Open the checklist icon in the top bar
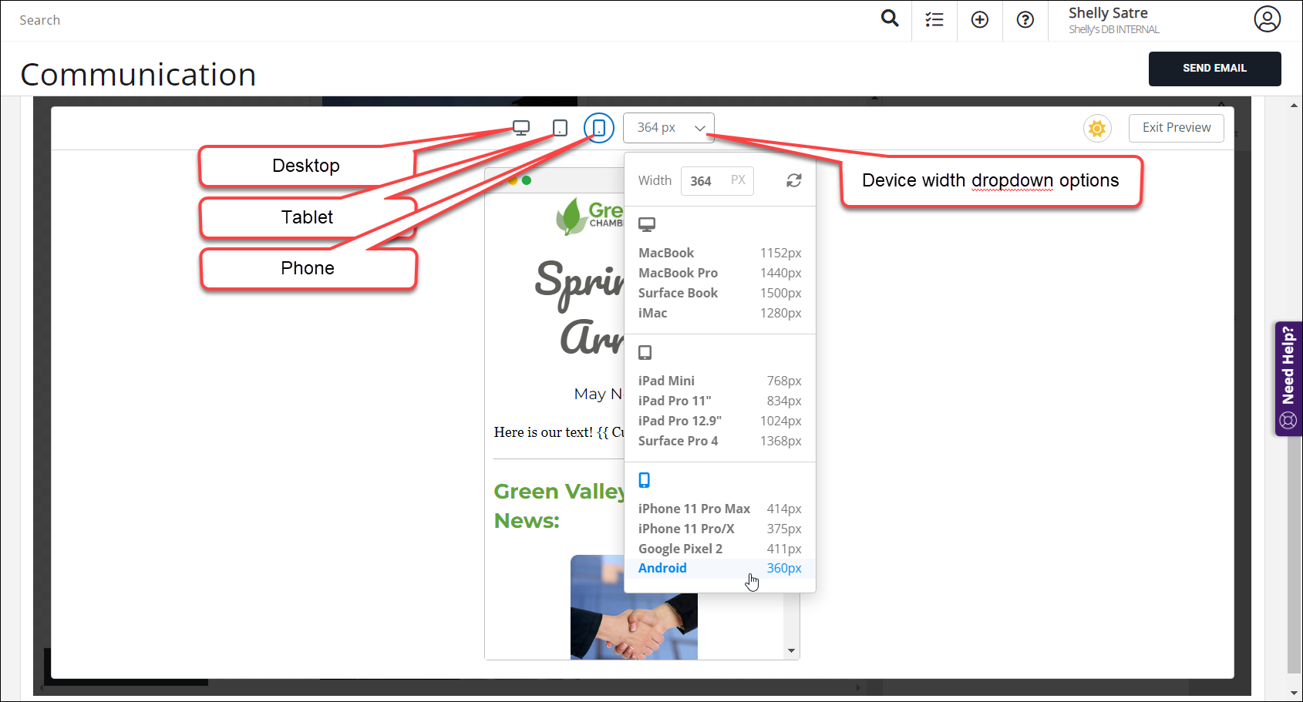The height and width of the screenshot is (702, 1303). tap(934, 18)
